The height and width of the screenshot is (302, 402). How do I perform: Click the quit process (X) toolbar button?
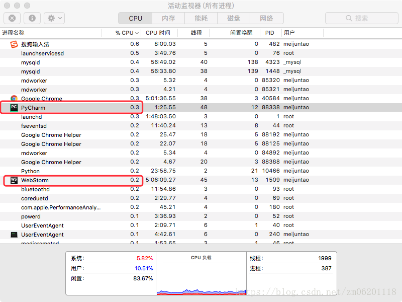[12, 18]
